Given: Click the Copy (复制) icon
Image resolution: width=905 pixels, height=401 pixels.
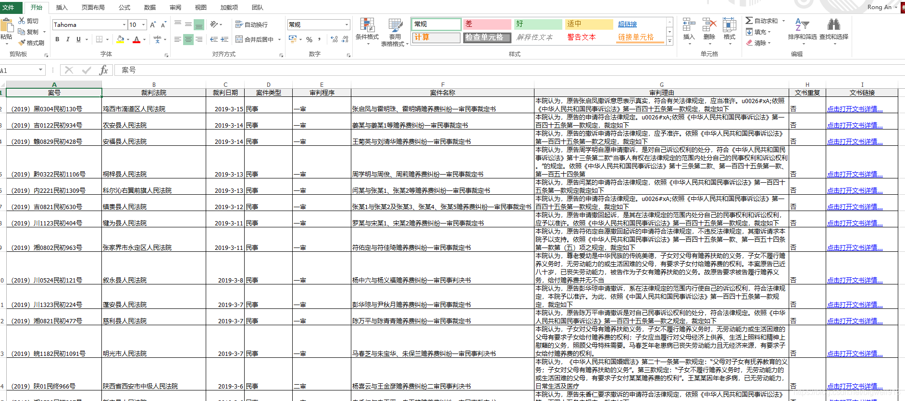Looking at the screenshot, I should coord(22,32).
